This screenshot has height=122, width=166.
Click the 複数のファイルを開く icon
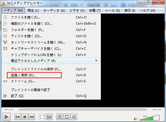[x=5, y=23]
